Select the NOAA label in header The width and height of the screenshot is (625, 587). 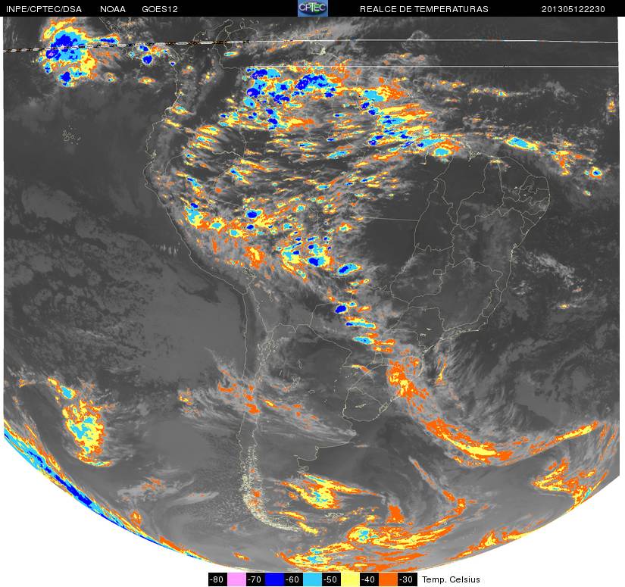pos(113,9)
